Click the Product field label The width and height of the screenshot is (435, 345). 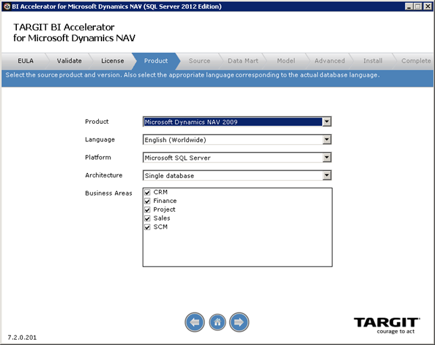point(97,122)
